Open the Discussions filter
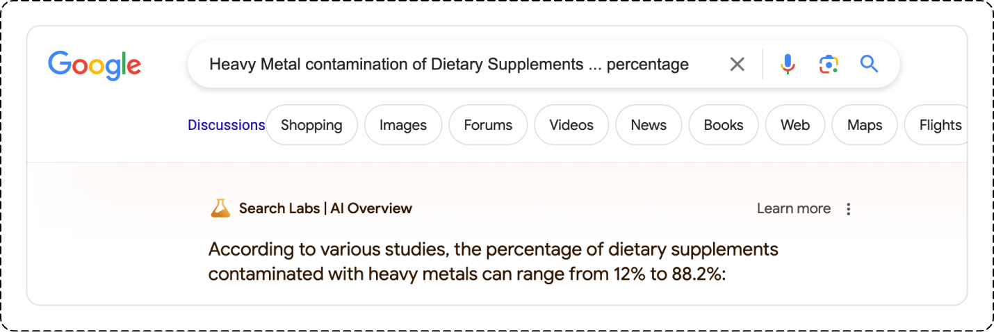This screenshot has width=994, height=332. point(226,125)
